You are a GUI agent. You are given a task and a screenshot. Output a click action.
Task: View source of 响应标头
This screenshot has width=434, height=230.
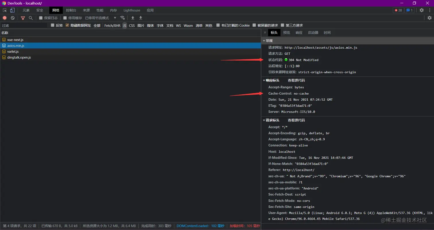296,80
